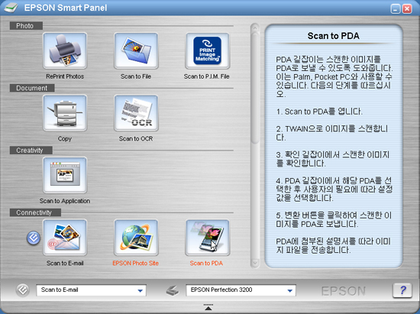Open the EPSON Photo Site icon

pyautogui.click(x=136, y=238)
